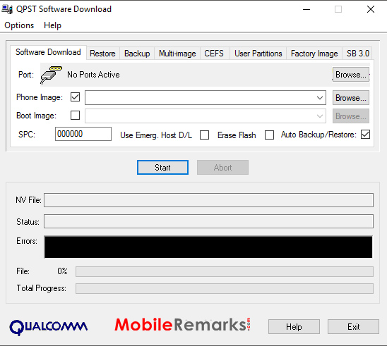Switch to the Restore tab
The height and width of the screenshot is (346, 387).
[102, 54]
